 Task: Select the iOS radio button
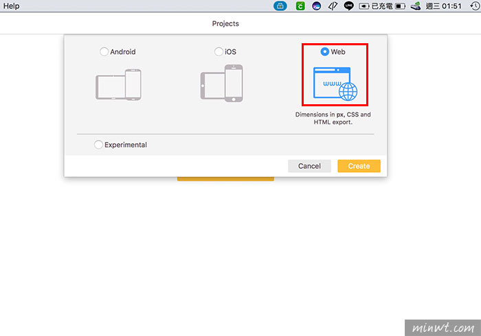coord(219,51)
